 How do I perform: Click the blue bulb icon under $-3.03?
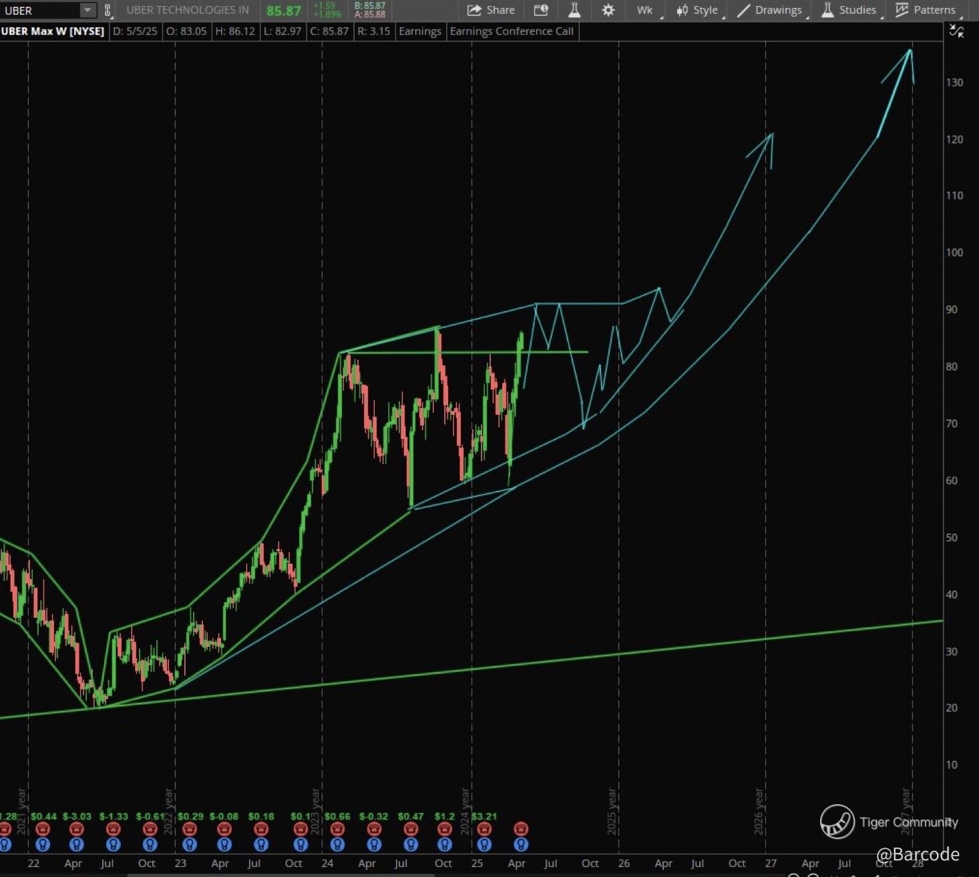(77, 844)
